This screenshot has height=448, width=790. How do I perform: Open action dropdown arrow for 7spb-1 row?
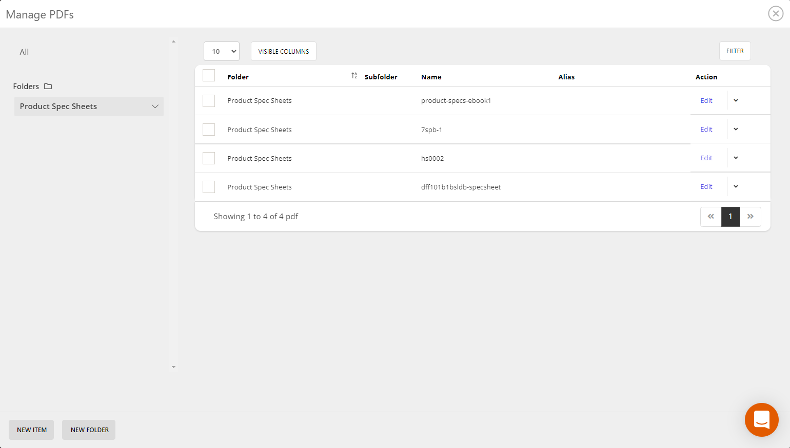click(x=736, y=130)
